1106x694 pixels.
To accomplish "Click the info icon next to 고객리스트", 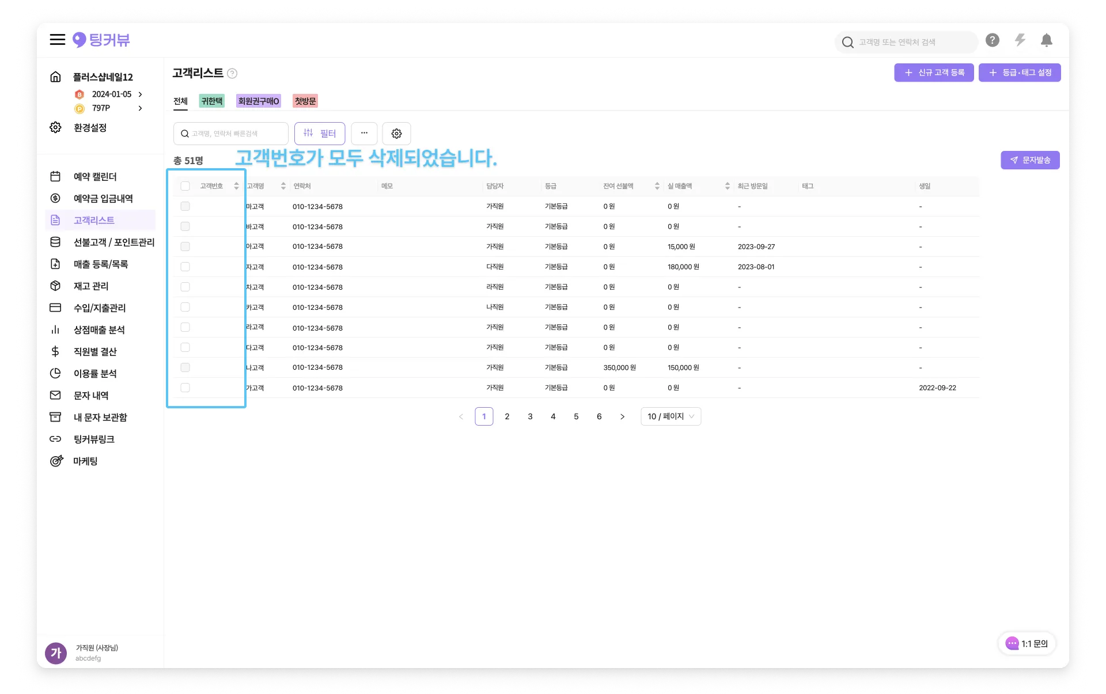I will click(232, 73).
